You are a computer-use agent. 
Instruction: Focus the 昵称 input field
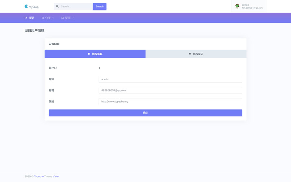point(170,79)
